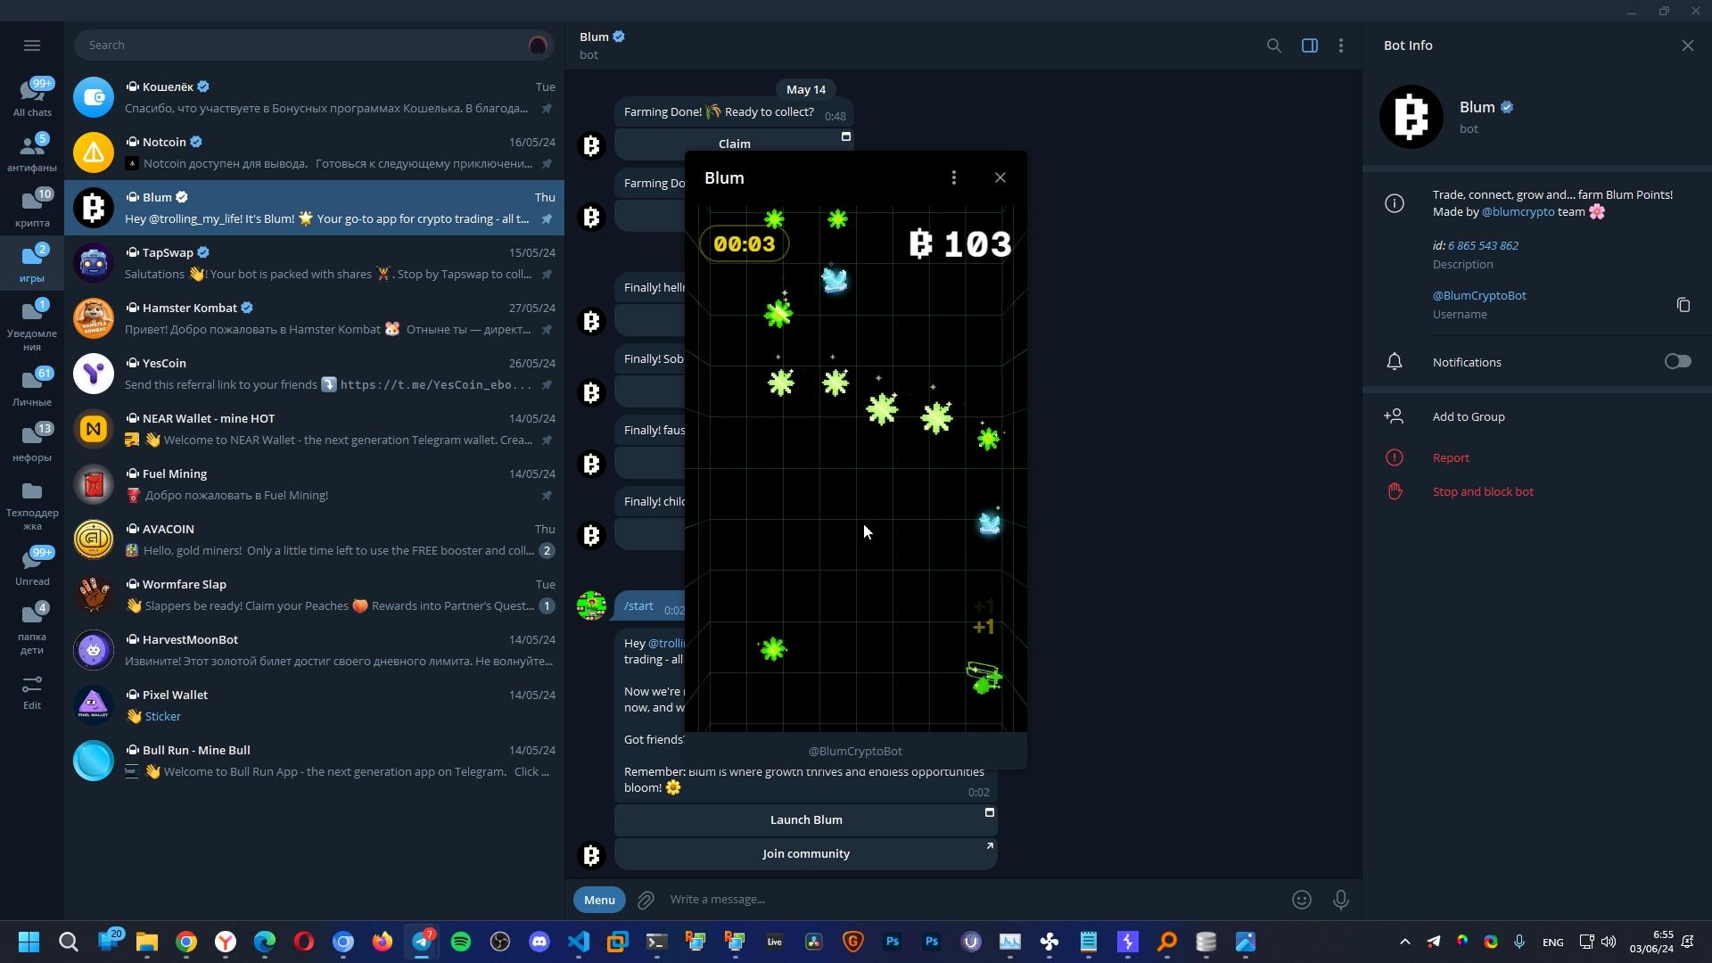Click the Blum avatar in Bot Info
The height and width of the screenshot is (963, 1712).
(1411, 117)
